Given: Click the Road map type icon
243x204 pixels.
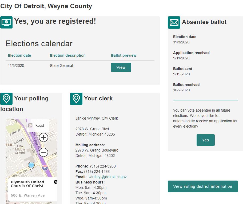Looking at the screenshot, I should (x=30, y=125).
